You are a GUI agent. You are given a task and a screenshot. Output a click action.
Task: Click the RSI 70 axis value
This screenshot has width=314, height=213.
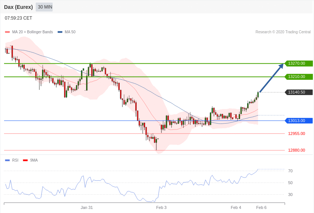tap(290, 171)
